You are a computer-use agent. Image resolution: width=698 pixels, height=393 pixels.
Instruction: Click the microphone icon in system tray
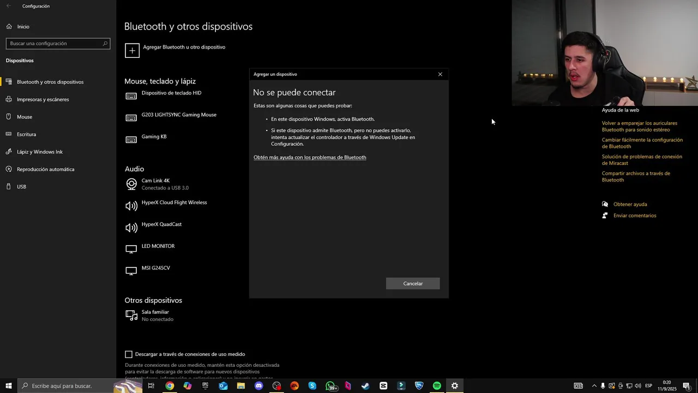pyautogui.click(x=603, y=386)
